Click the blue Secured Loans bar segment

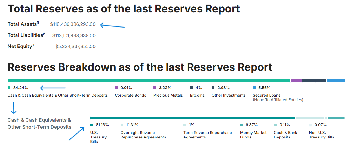pos(336,81)
